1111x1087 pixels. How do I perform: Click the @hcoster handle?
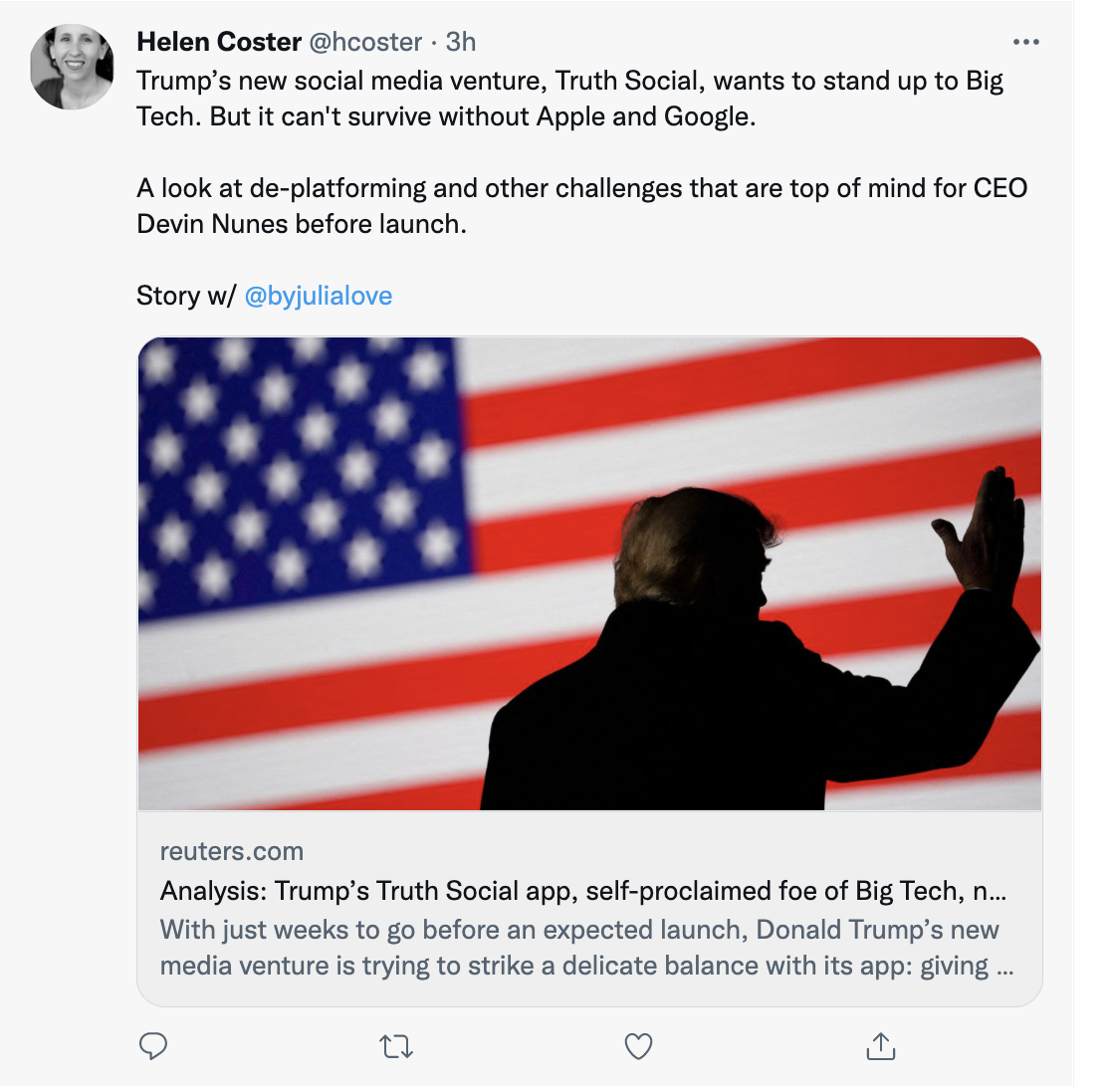click(x=365, y=42)
